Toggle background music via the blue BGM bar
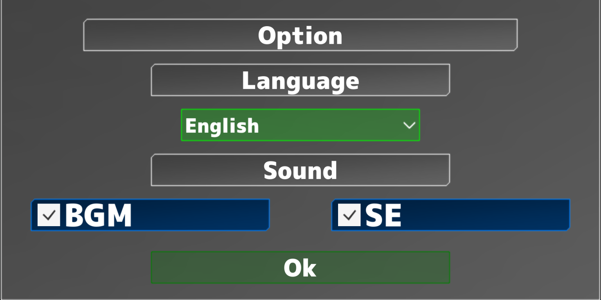This screenshot has width=601, height=300. [x=196, y=215]
